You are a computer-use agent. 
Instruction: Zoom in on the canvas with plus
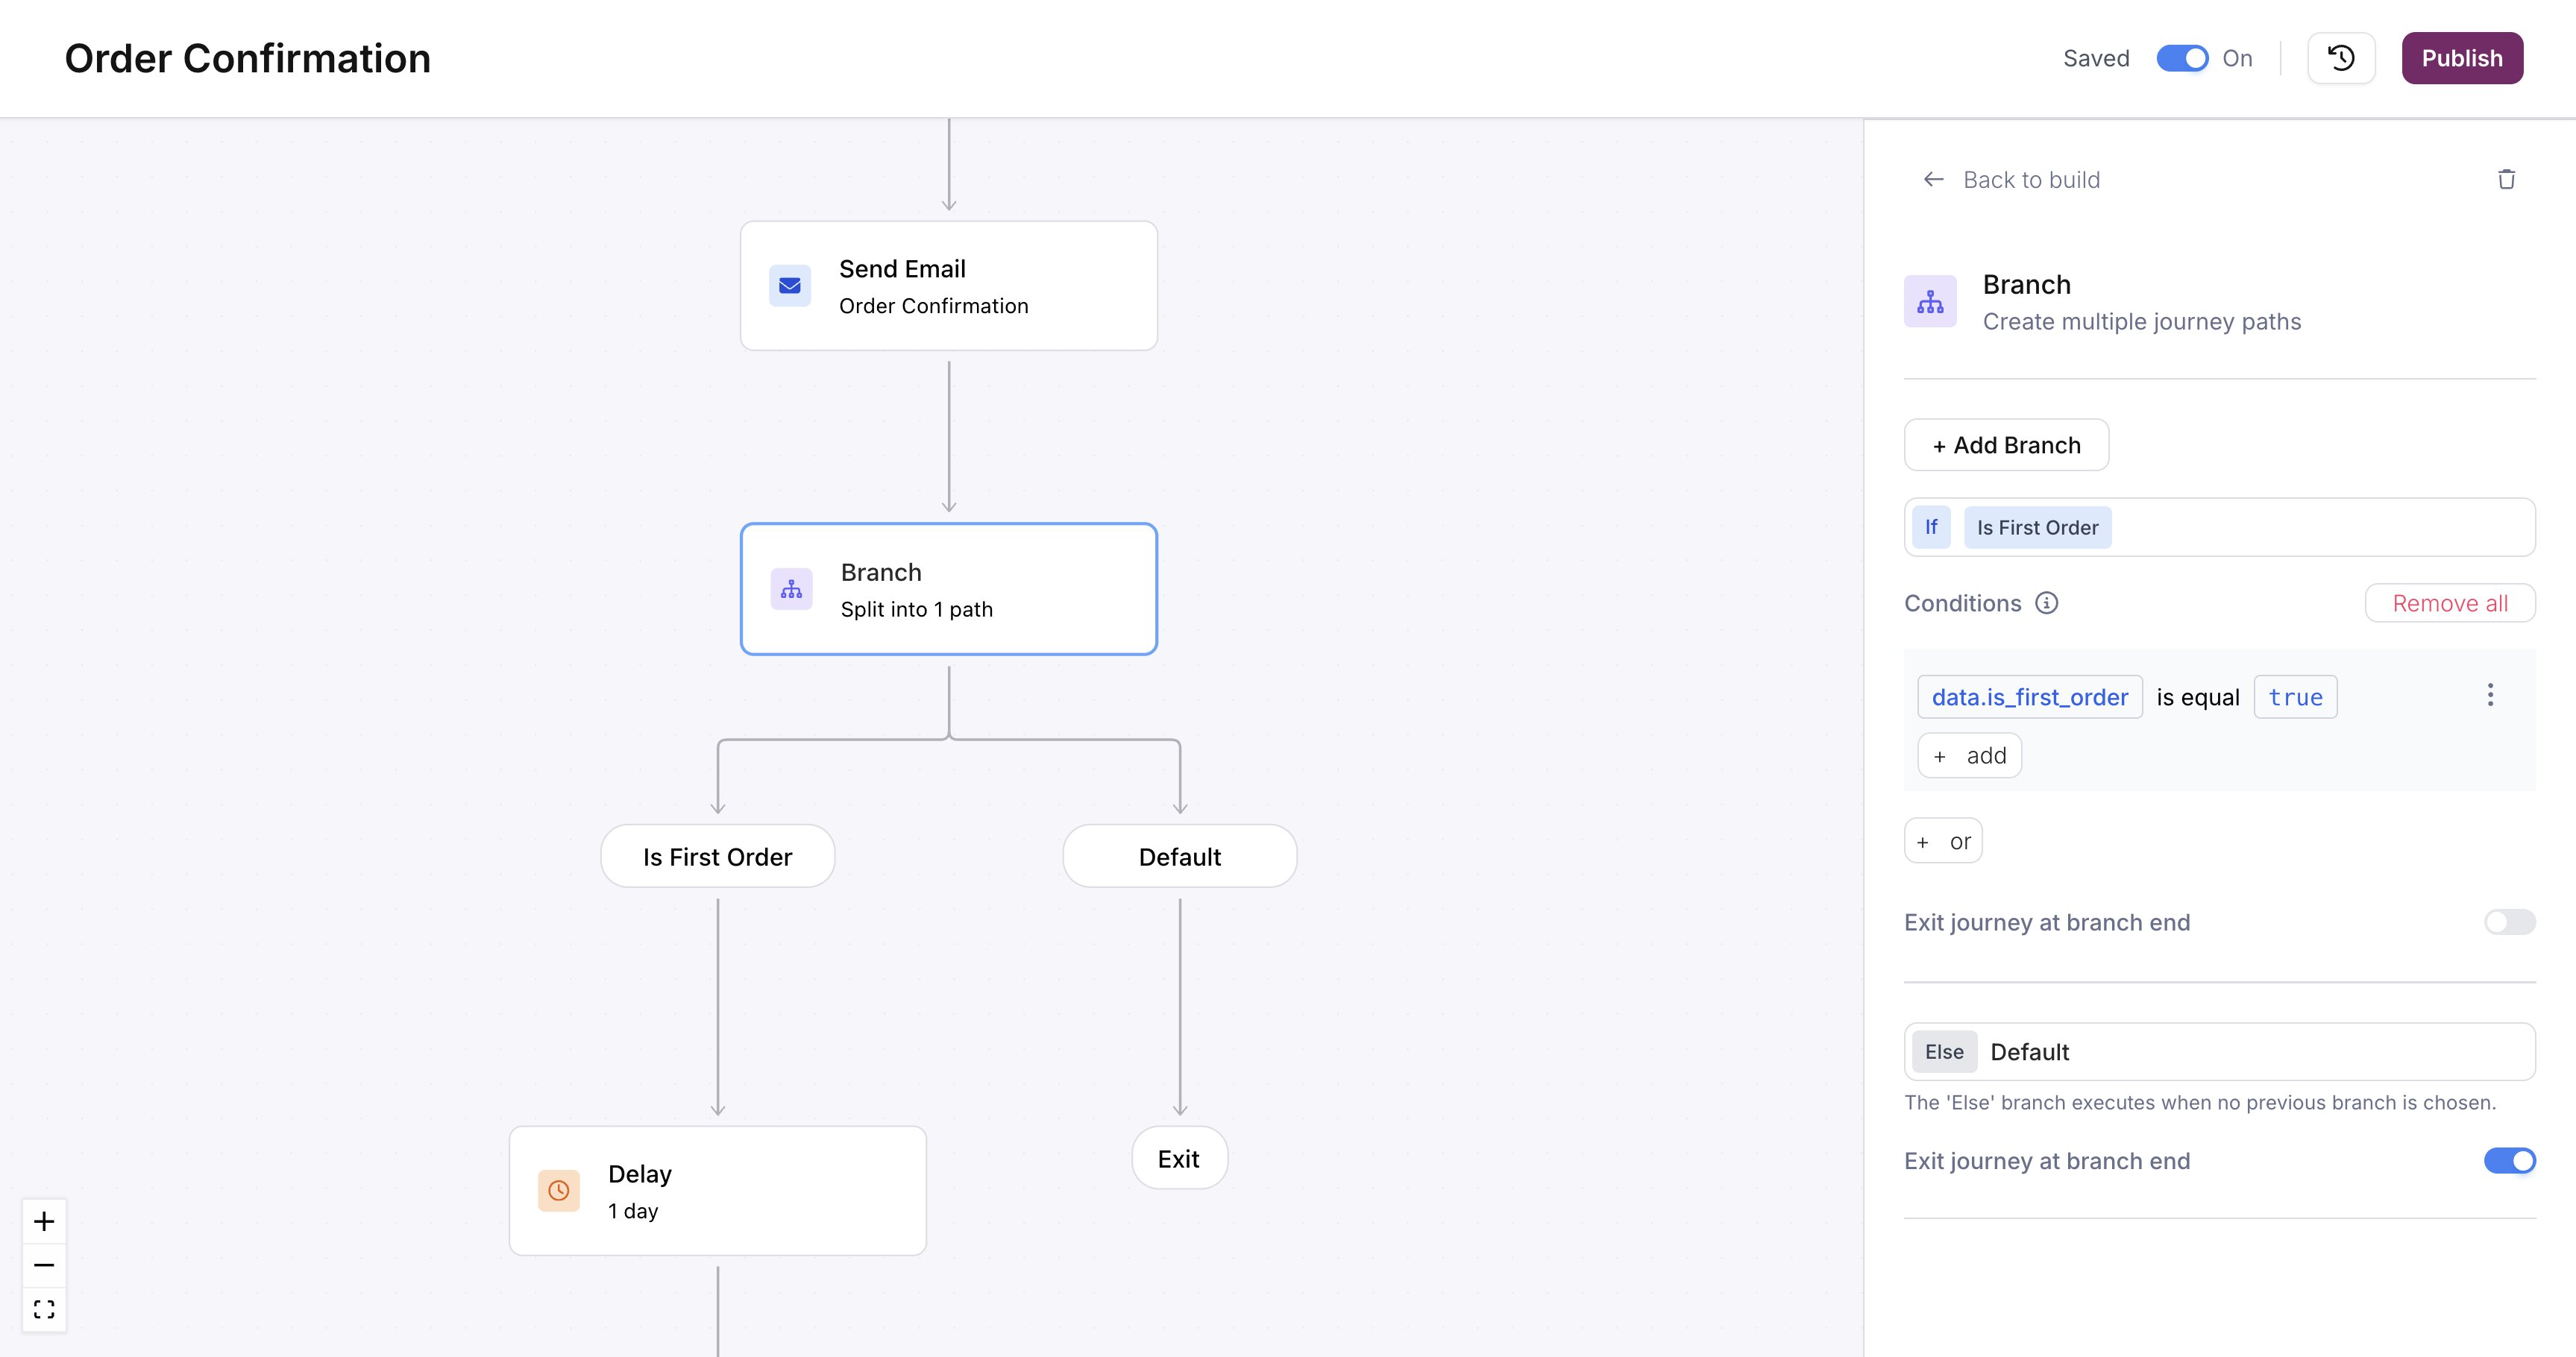(x=44, y=1221)
